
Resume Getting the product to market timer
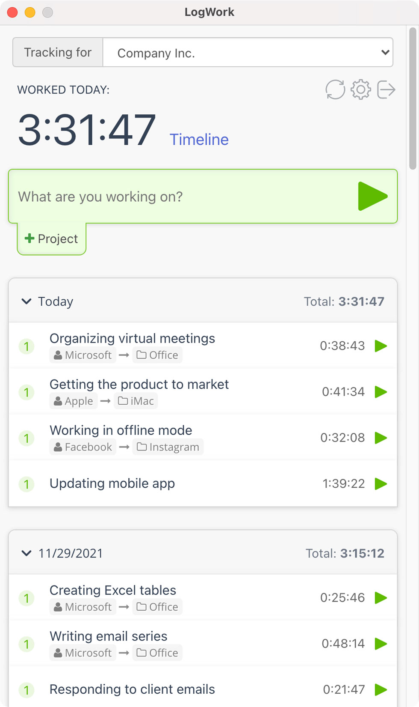coord(381,392)
